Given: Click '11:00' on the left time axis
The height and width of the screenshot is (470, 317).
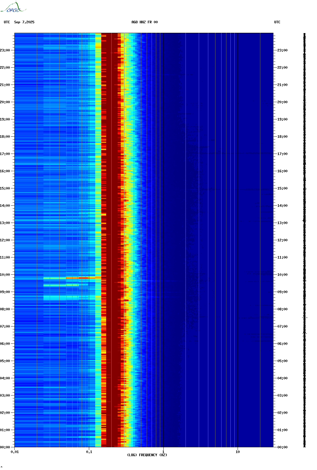Looking at the screenshot, I should pos(5,257).
